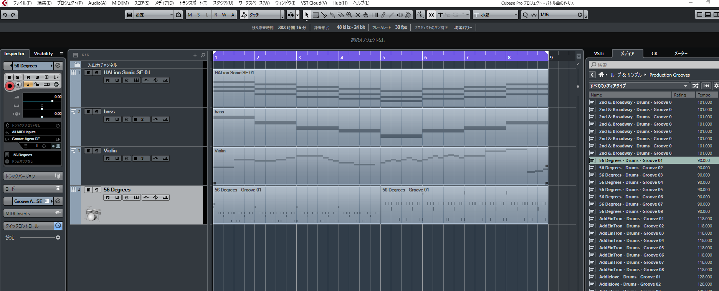The width and height of the screenshot is (719, 291).
Task: Click the Groove Agent SE output routing
Action: pyautogui.click(x=33, y=139)
